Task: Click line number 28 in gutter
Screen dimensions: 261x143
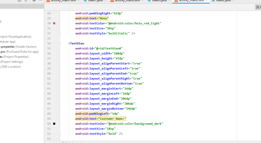Action: [x=49, y=13]
